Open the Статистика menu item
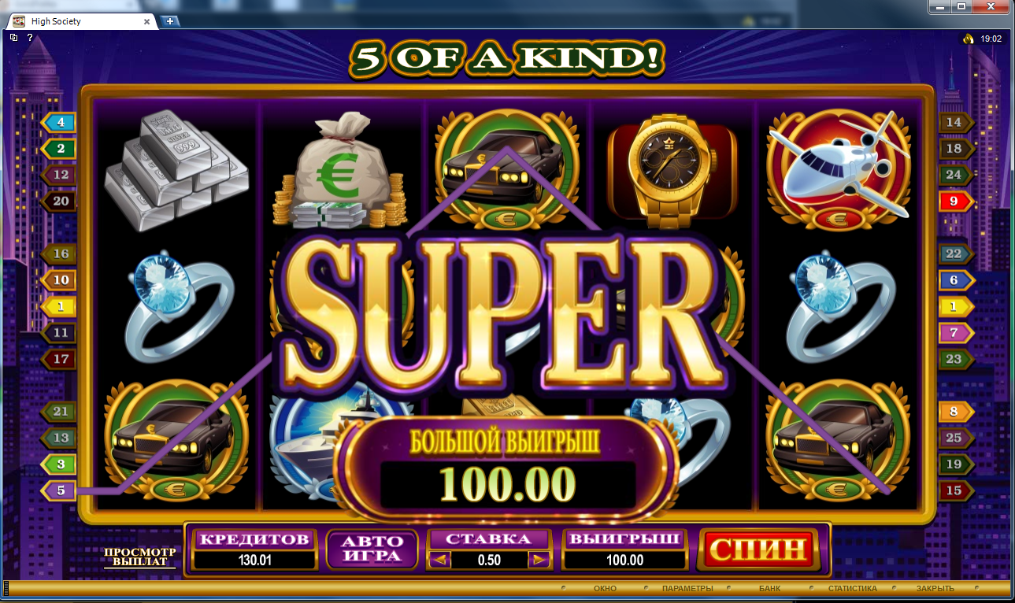1015x603 pixels. pyautogui.click(x=852, y=589)
